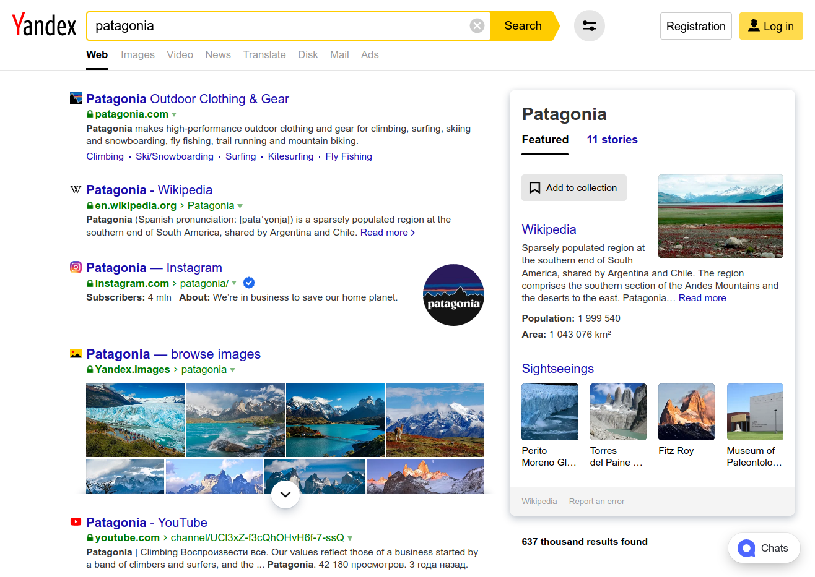Click the Log in button
This screenshot has width=815, height=577.
pyautogui.click(x=771, y=26)
